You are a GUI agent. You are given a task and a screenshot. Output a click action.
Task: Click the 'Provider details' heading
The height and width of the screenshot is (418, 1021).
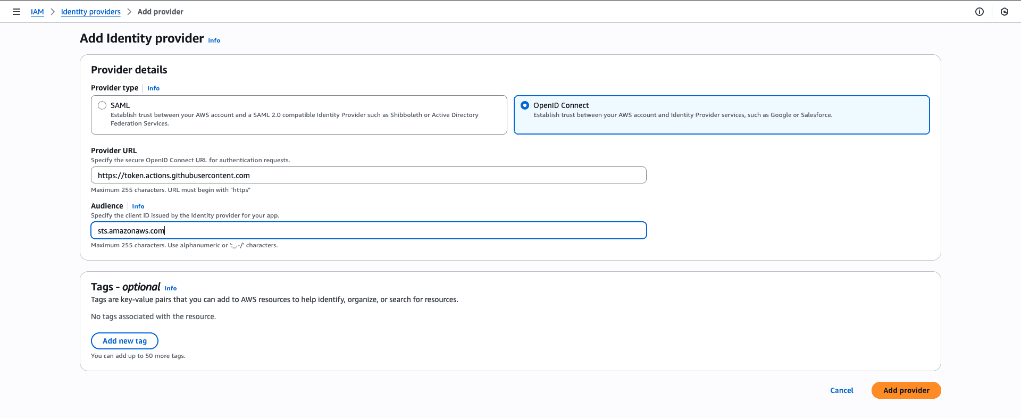click(x=129, y=70)
